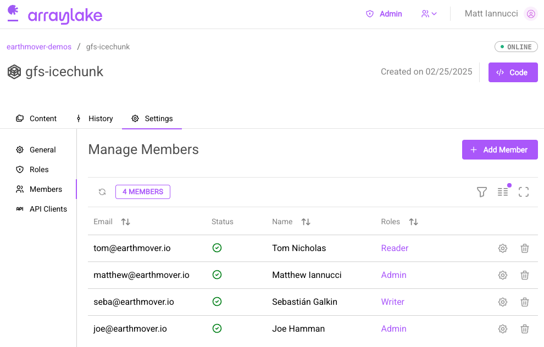Image resolution: width=544 pixels, height=347 pixels.
Task: Click the arraylake wordmark
Action: coord(65,16)
